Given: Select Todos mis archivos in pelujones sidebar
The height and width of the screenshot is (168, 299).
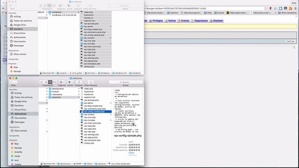Looking at the screenshot, I should pos(23,98).
